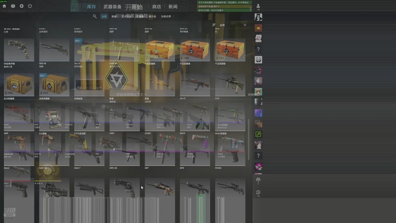The image size is (396, 223).
Task: Open the inventory search magnifier
Action: coord(95,16)
